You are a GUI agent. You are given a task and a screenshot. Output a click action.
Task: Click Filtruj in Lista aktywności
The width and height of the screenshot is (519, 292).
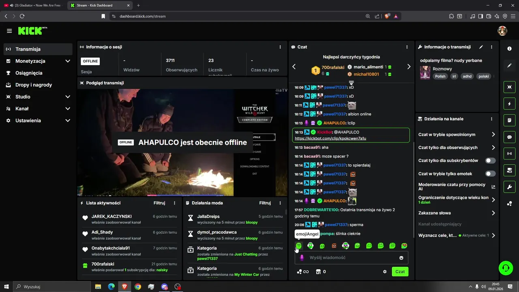159,203
